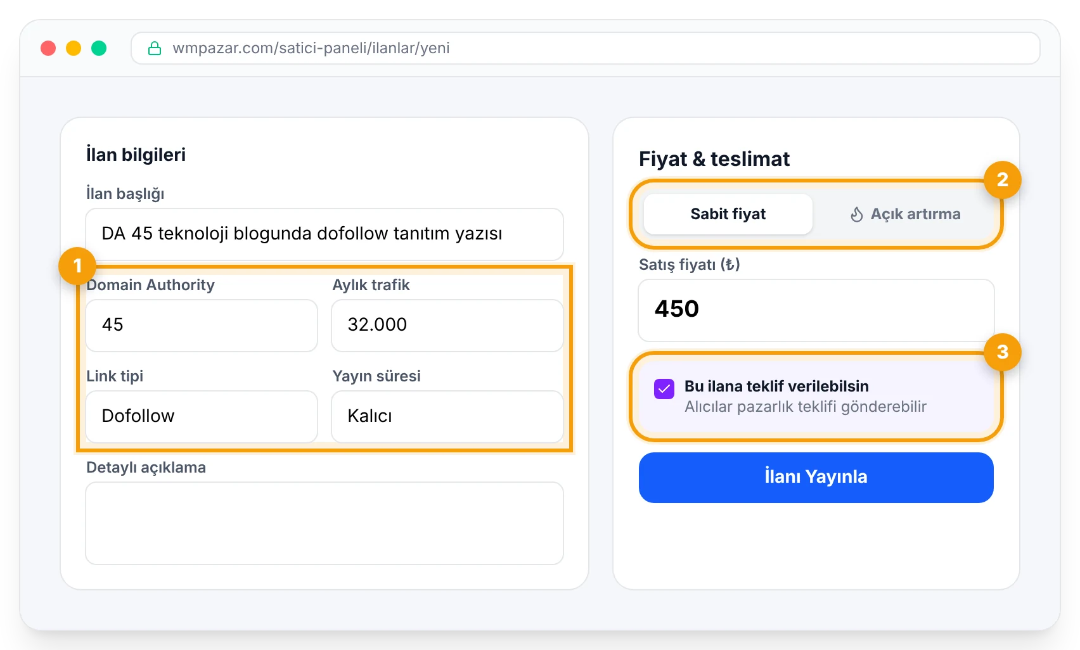Click the 'Fiyat & teslimat' heading

point(714,159)
